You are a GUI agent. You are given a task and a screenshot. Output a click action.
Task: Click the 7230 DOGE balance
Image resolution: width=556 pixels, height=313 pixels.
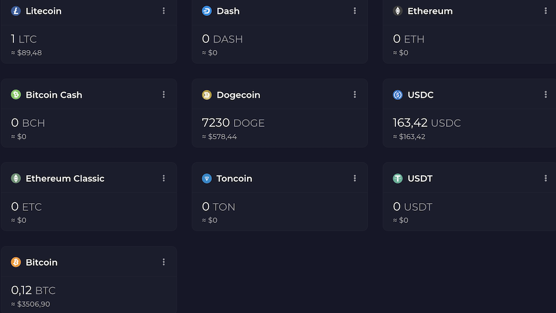[x=233, y=123]
